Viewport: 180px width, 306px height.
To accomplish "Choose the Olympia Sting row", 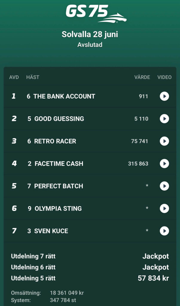I will (x=90, y=208).
